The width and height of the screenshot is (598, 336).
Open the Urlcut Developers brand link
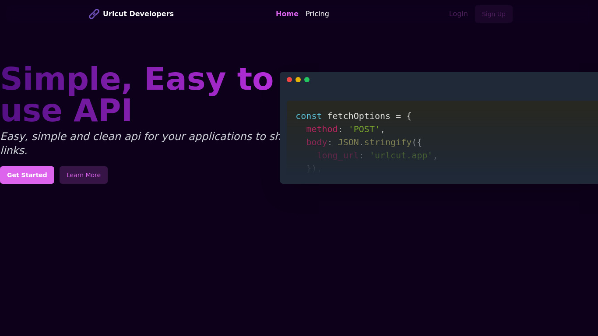pyautogui.click(x=131, y=14)
